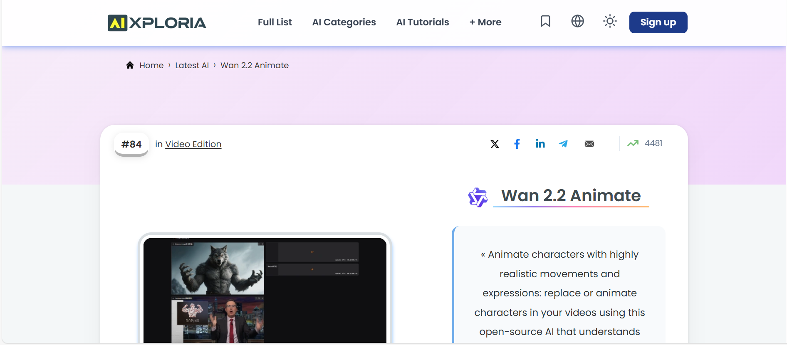Image resolution: width=787 pixels, height=345 pixels.
Task: Open the Full List menu
Action: click(x=275, y=22)
